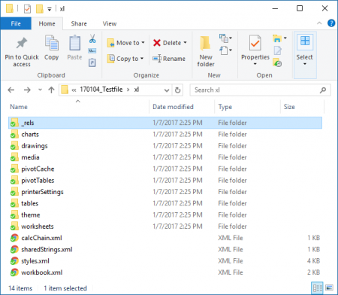Open the Select dropdown arrow
Image resolution: width=338 pixels, height=295 pixels.
(x=305, y=64)
